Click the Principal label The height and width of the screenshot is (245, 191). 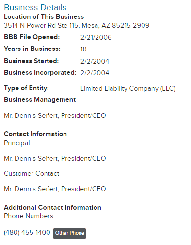point(17,143)
